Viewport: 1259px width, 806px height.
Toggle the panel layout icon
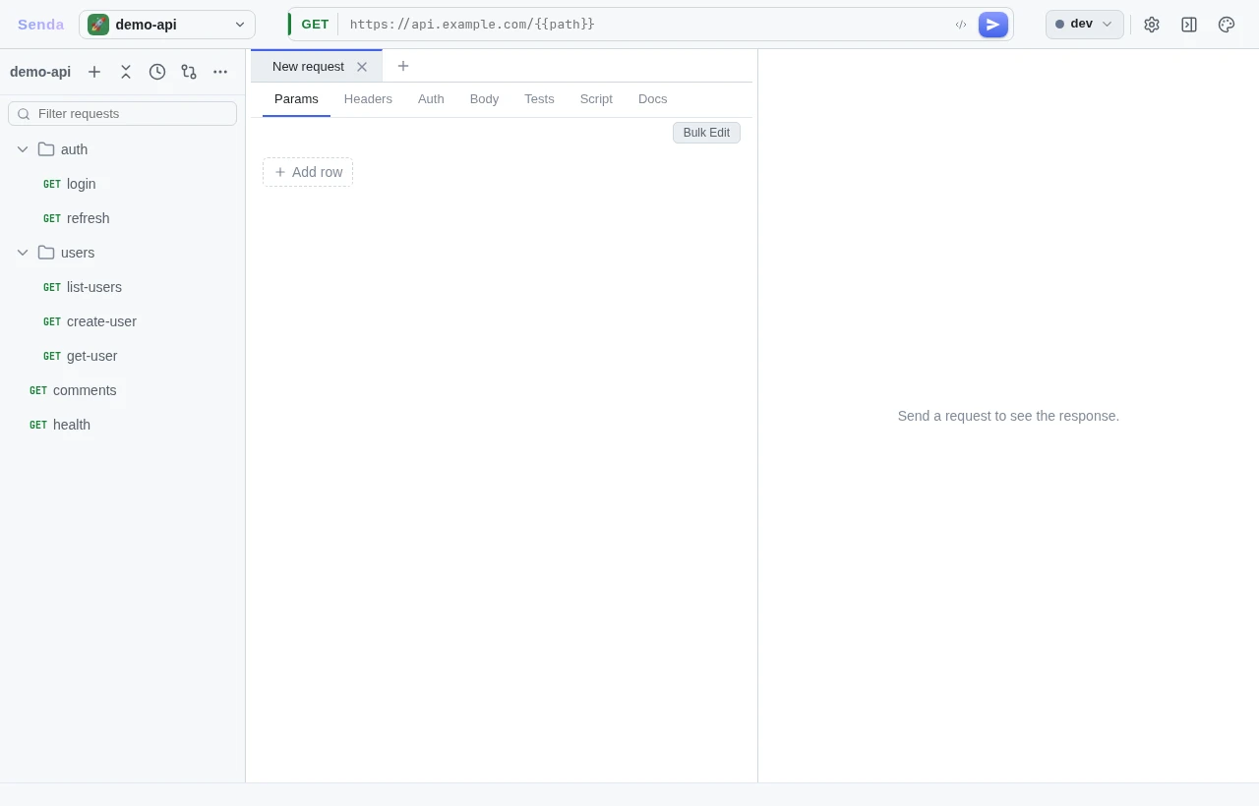1189,25
